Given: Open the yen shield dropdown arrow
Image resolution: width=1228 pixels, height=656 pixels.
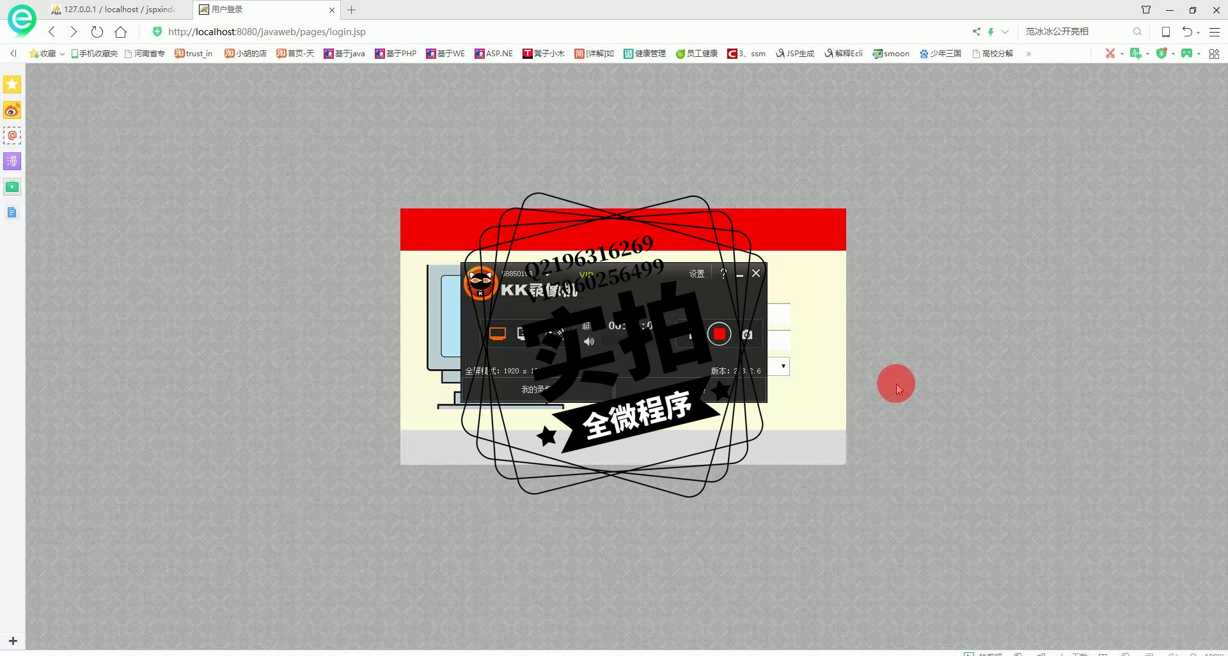Looking at the screenshot, I should pos(1173,54).
